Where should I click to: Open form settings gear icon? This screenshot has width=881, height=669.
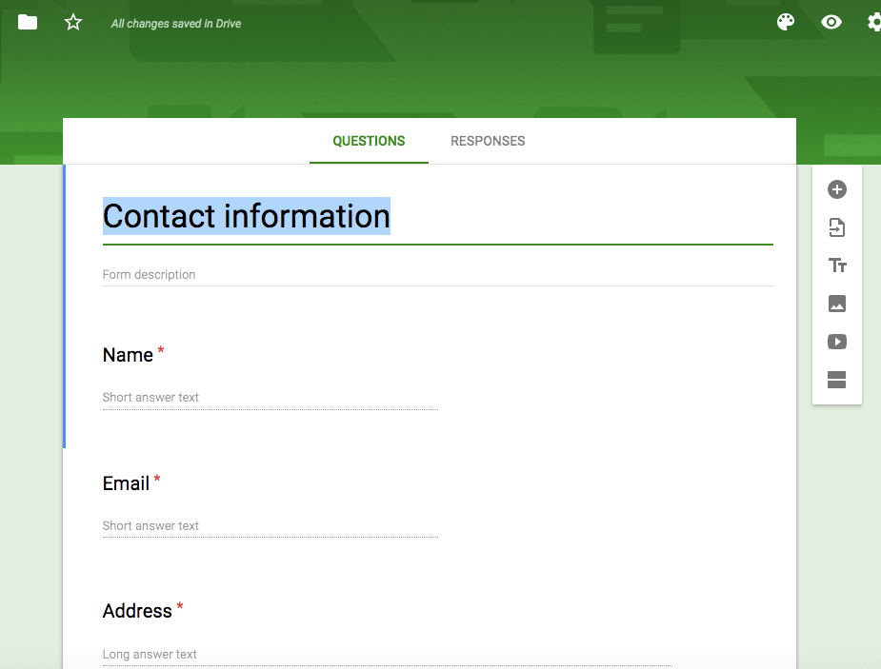pyautogui.click(x=874, y=23)
